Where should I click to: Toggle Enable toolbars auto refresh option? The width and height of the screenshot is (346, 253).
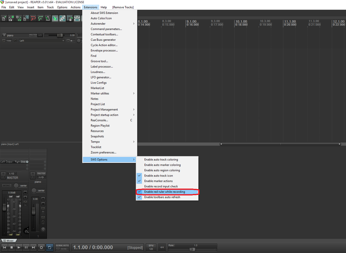click(167, 197)
